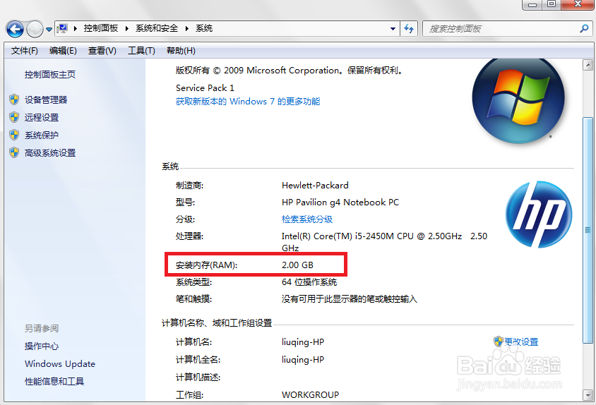596x405 pixels.
Task: Select the i5-2450M CPU processor text
Action: coord(384,242)
